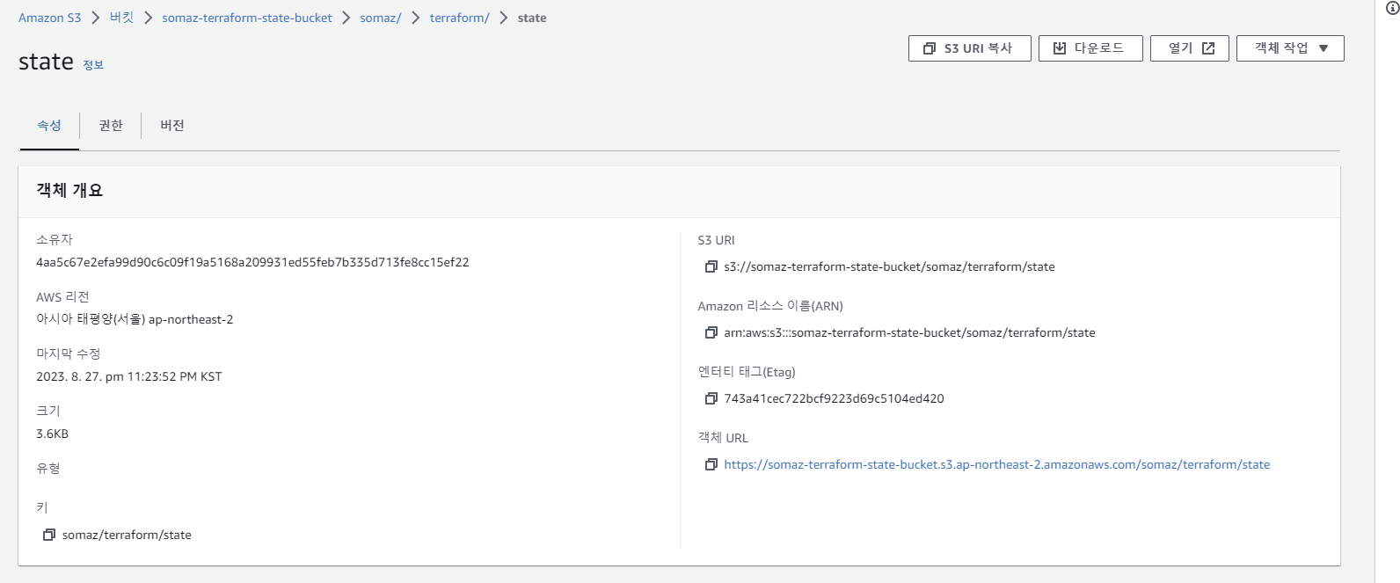Viewport: 1400px width, 583px height.
Task: Switch to the 버전 tab
Action: tap(172, 126)
